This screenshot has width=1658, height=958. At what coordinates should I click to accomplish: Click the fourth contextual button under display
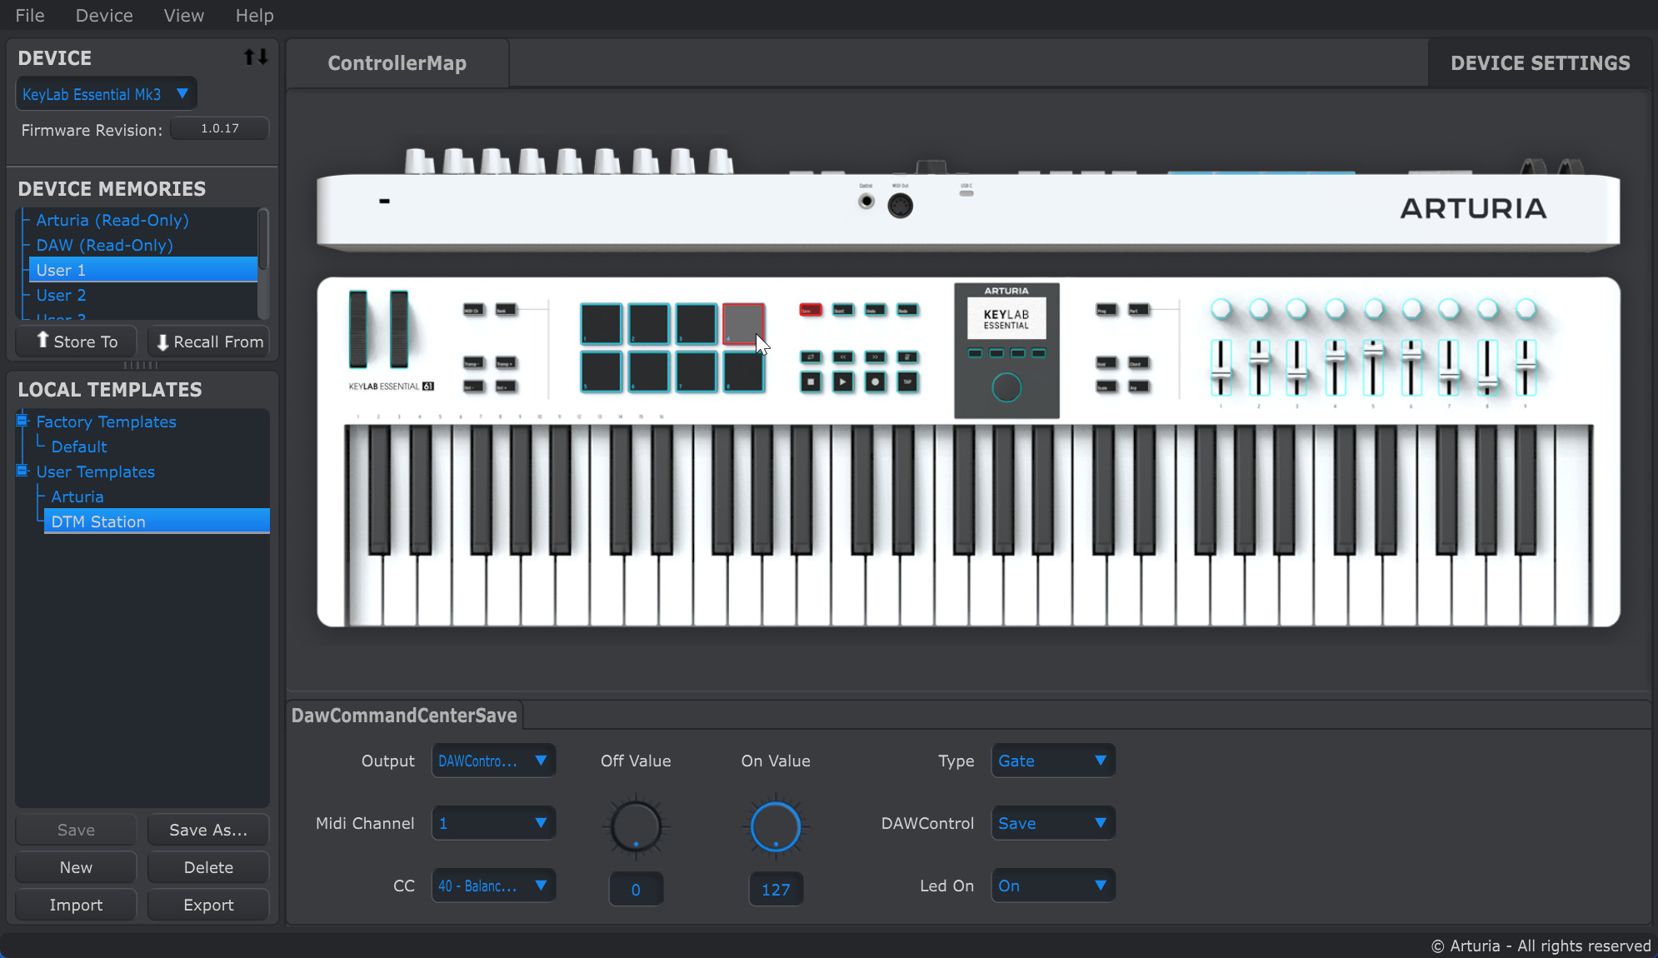(x=1038, y=353)
